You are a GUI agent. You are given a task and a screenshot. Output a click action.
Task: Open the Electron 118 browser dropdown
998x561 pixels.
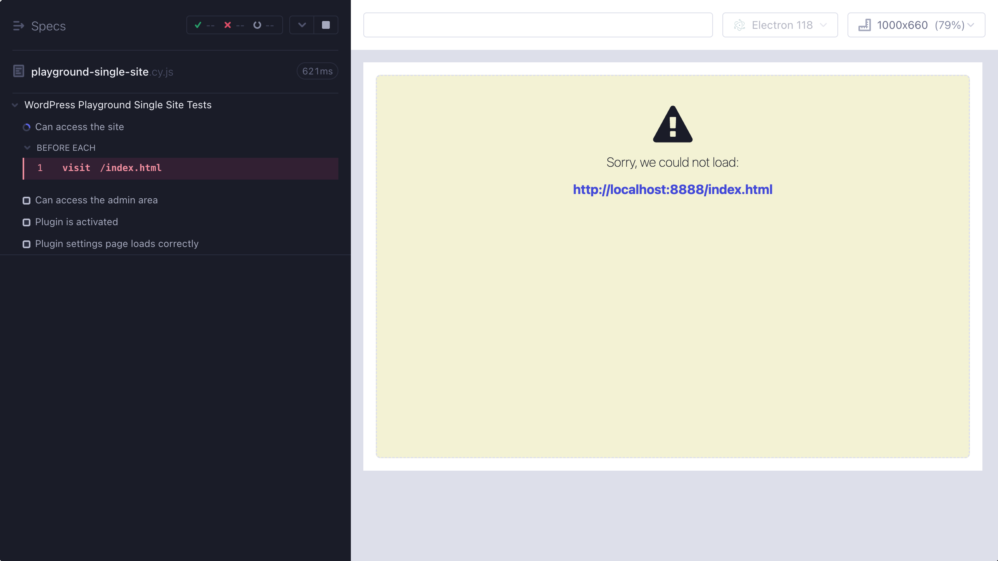click(780, 25)
